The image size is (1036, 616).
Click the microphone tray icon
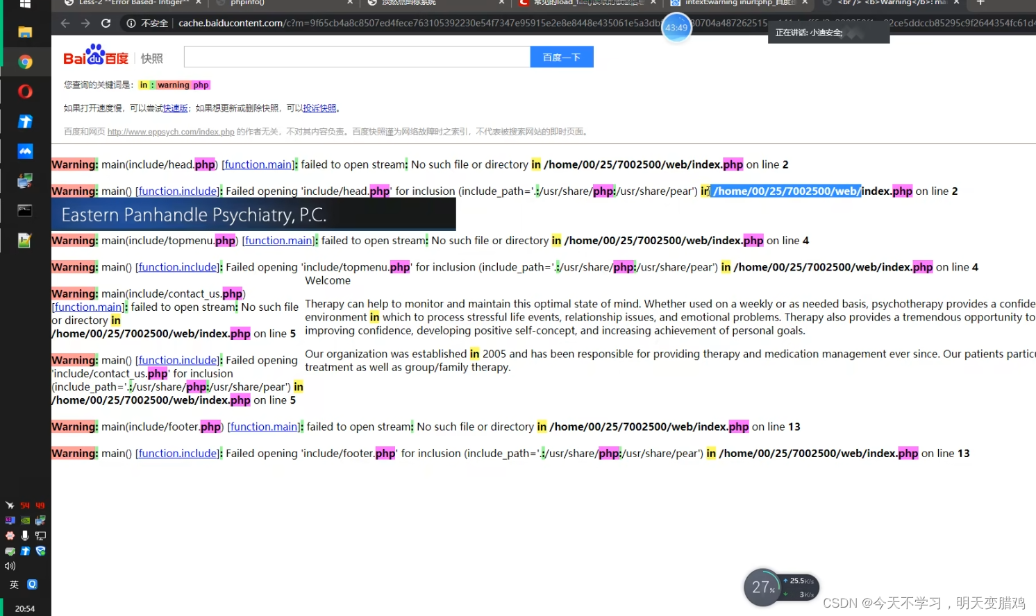click(x=25, y=536)
